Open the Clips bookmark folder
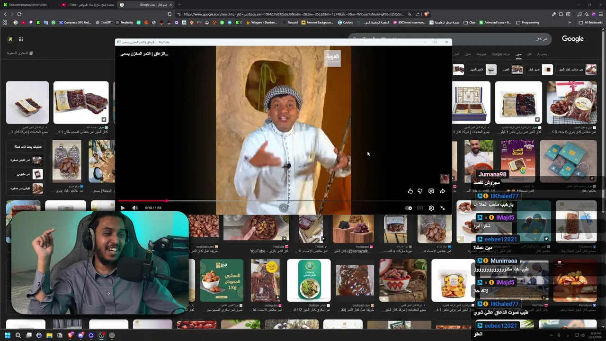Image resolution: width=606 pixels, height=341 pixels. tap(469, 22)
